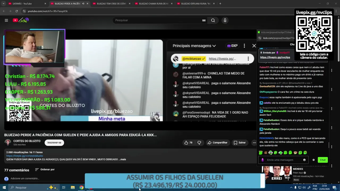
Task: Like the video with thumbs up
Action: click(x=188, y=142)
